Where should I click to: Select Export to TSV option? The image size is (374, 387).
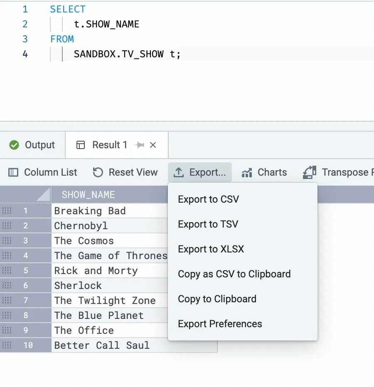click(208, 224)
